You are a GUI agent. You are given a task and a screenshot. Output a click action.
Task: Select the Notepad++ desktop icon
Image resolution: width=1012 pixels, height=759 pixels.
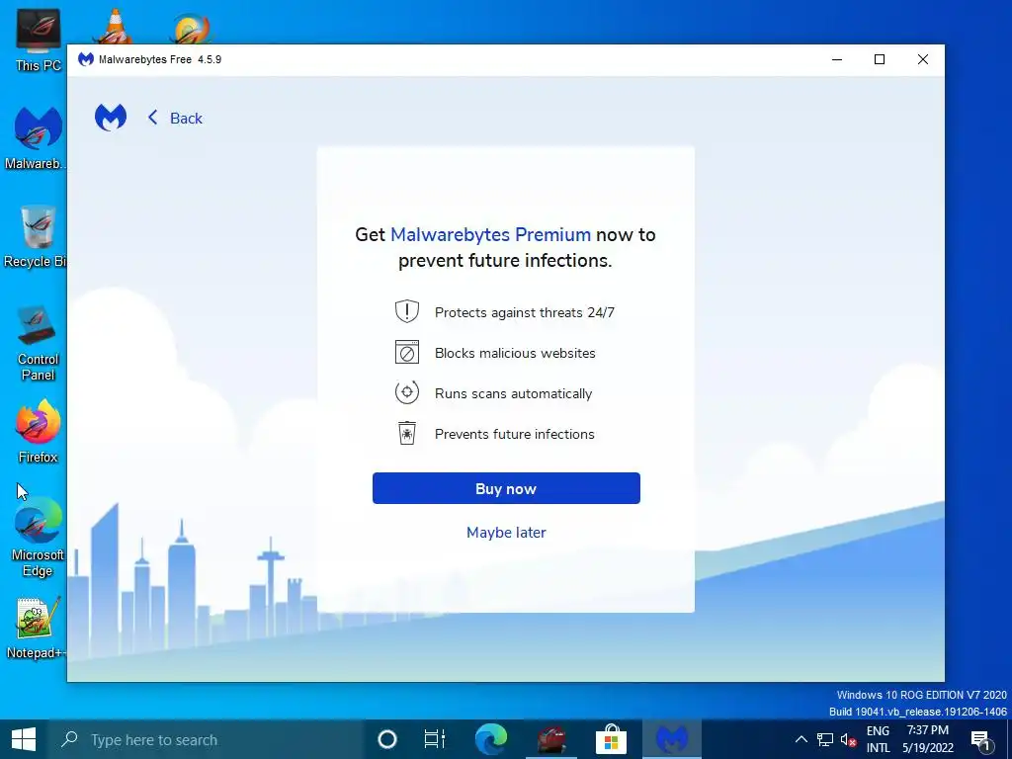point(37,628)
